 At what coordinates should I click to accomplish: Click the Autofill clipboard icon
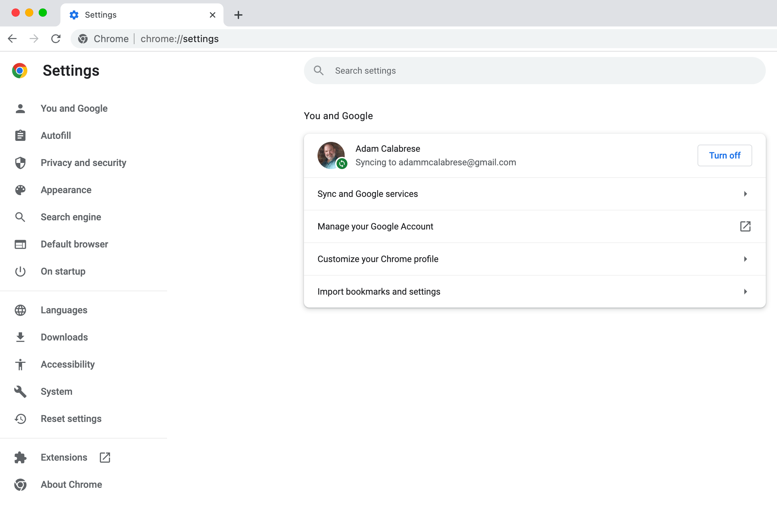pyautogui.click(x=20, y=135)
